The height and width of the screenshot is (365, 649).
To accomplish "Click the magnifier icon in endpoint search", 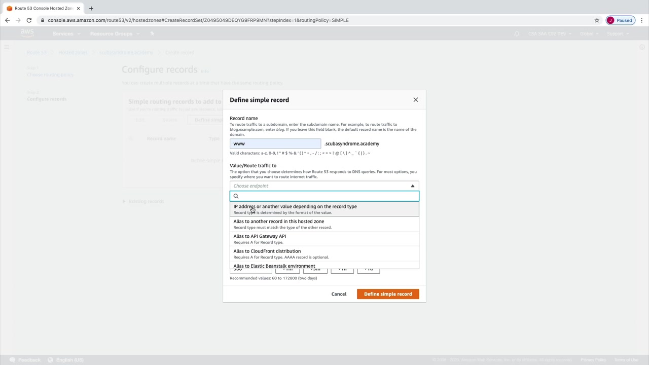I will tap(236, 196).
